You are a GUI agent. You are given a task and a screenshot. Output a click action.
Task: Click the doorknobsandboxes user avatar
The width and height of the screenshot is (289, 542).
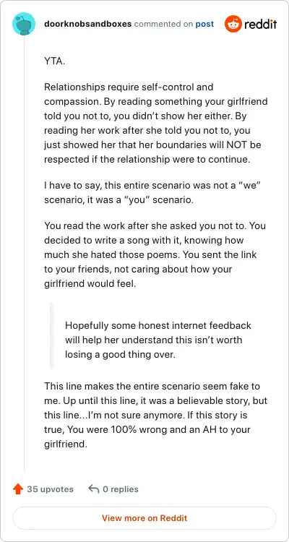[24, 24]
